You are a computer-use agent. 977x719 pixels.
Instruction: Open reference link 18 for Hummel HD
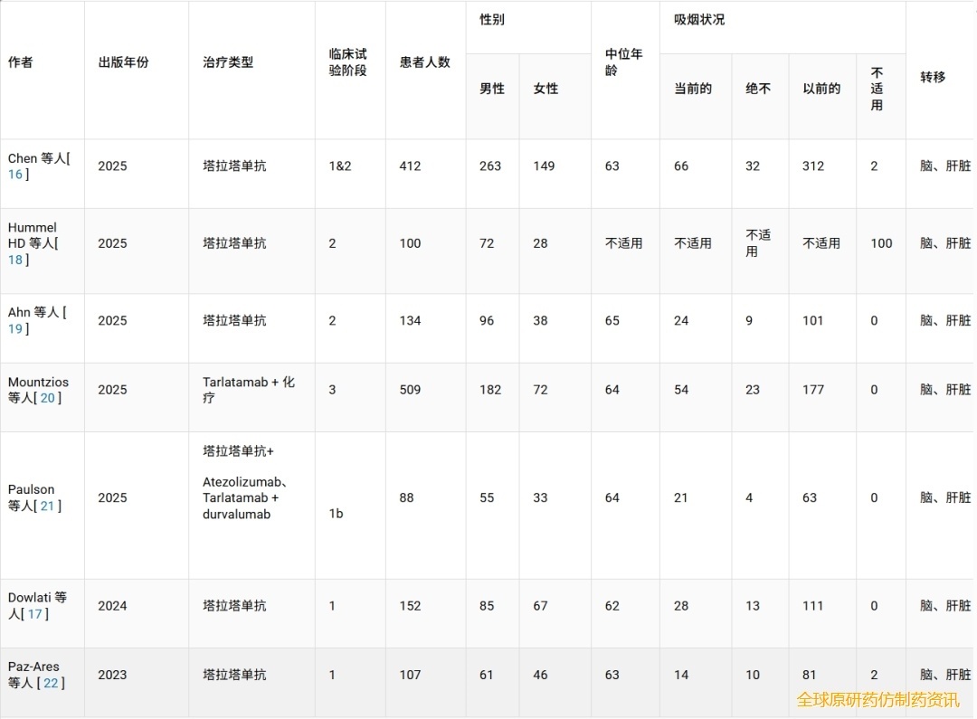click(15, 260)
